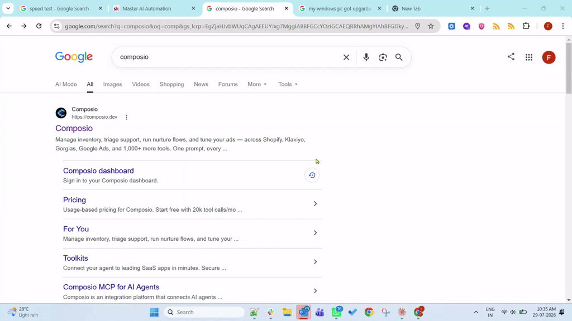Open the Google apps grid
This screenshot has height=321, width=572.
(529, 57)
